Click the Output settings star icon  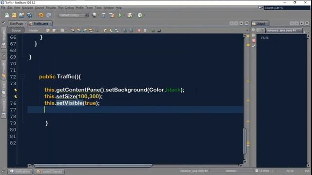pos(253,46)
